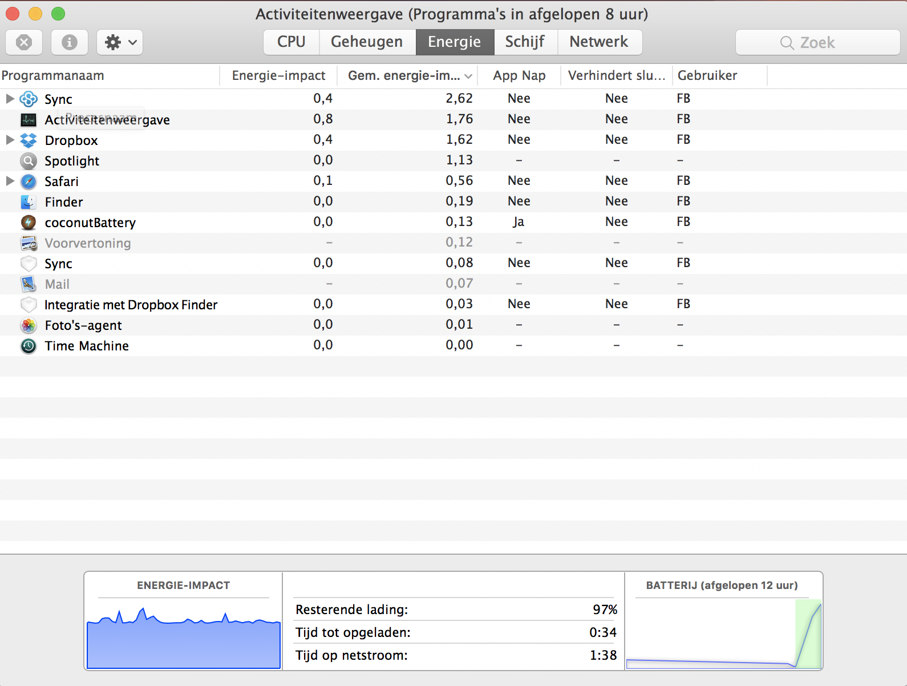This screenshot has width=907, height=686.
Task: Click the Dropbox app icon
Action: pos(29,140)
